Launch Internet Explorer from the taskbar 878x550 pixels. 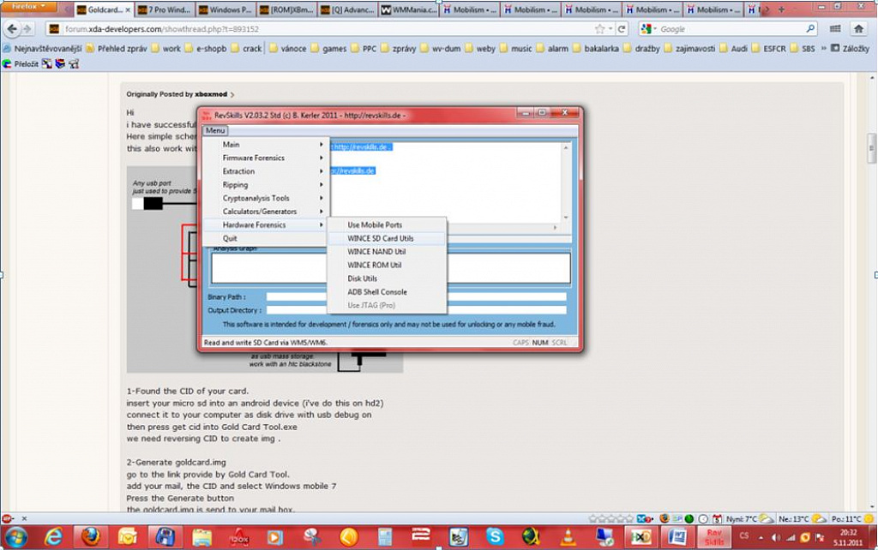point(53,537)
